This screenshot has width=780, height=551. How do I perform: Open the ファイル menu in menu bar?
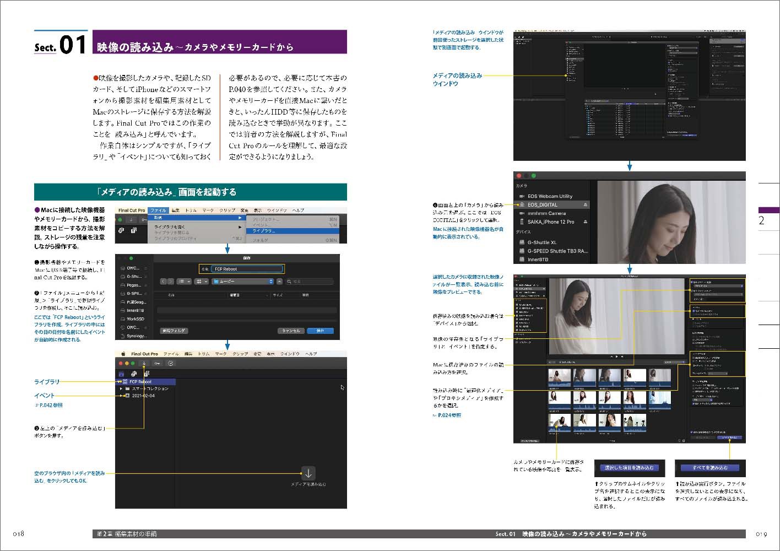[158, 210]
